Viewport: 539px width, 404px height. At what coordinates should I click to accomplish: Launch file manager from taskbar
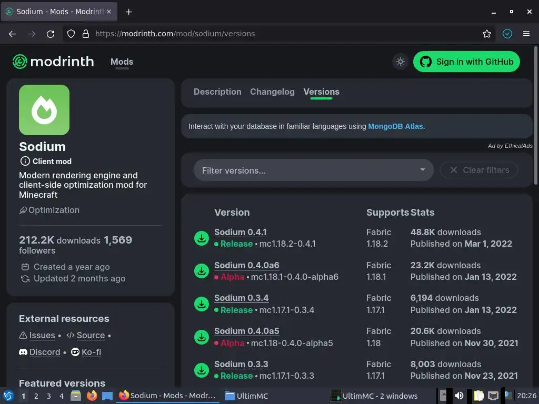tap(76, 396)
